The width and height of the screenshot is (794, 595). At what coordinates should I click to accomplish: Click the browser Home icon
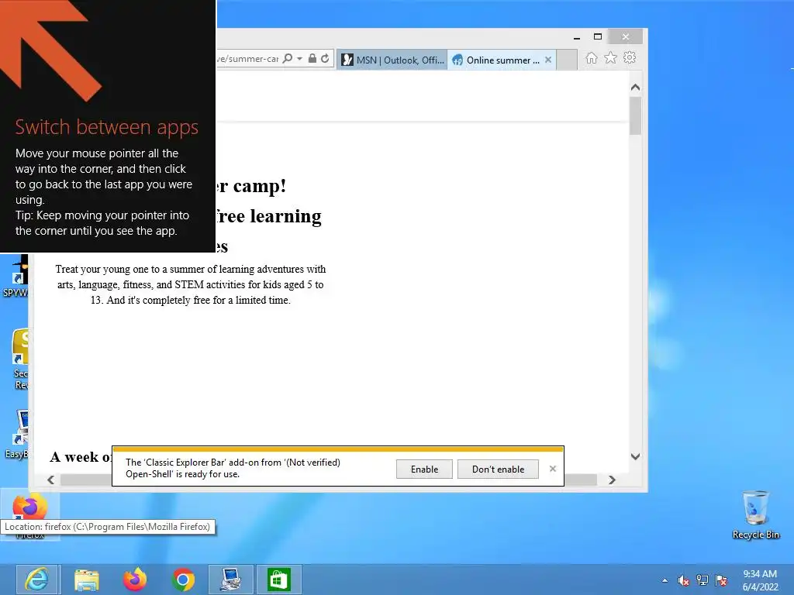[x=592, y=58]
